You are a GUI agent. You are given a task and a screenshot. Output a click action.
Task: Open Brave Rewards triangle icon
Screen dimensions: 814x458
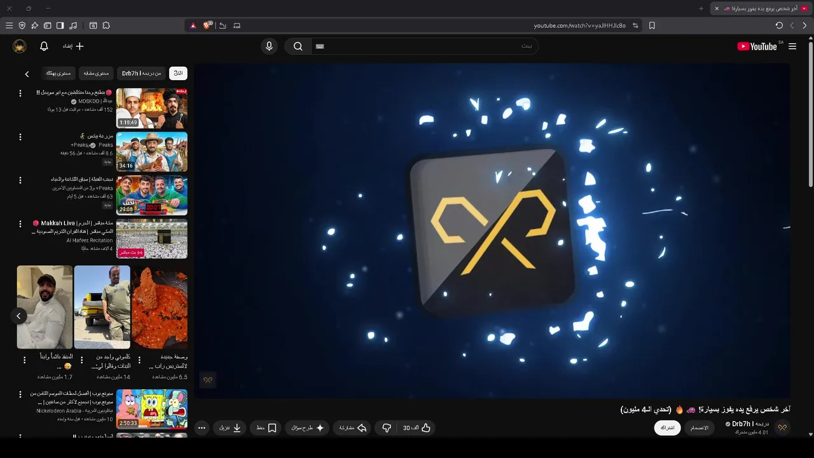click(x=193, y=25)
